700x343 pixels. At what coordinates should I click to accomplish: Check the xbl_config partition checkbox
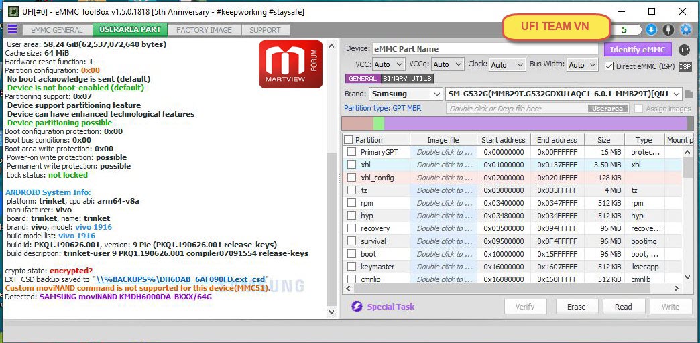pyautogui.click(x=352, y=178)
